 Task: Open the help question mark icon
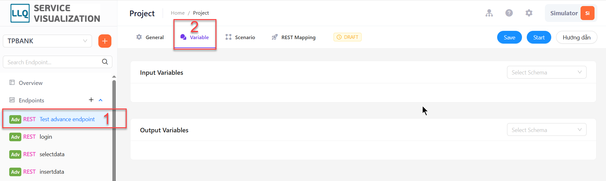point(509,13)
